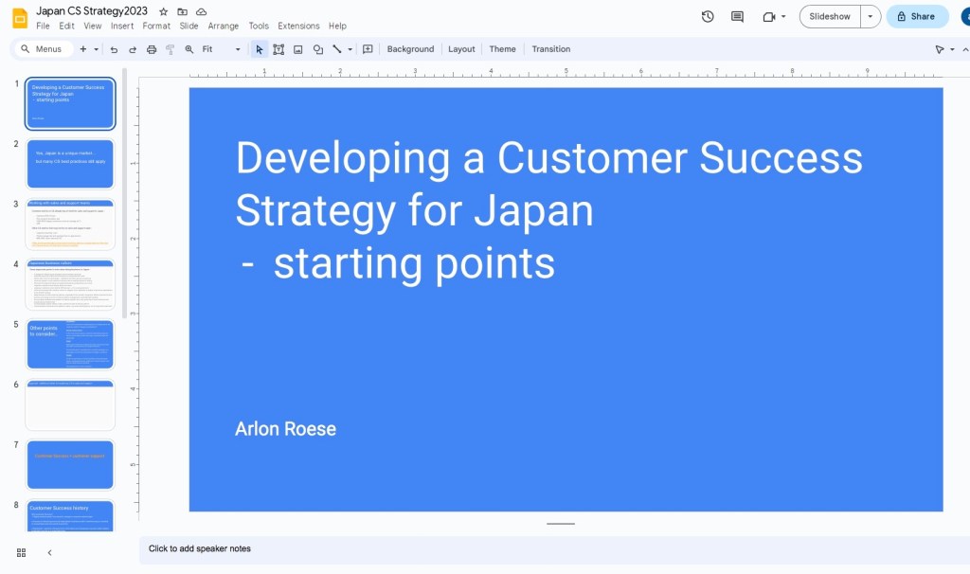Open the Fit zoom dropdown
Image resolution: width=970 pixels, height=574 pixels.
236,48
